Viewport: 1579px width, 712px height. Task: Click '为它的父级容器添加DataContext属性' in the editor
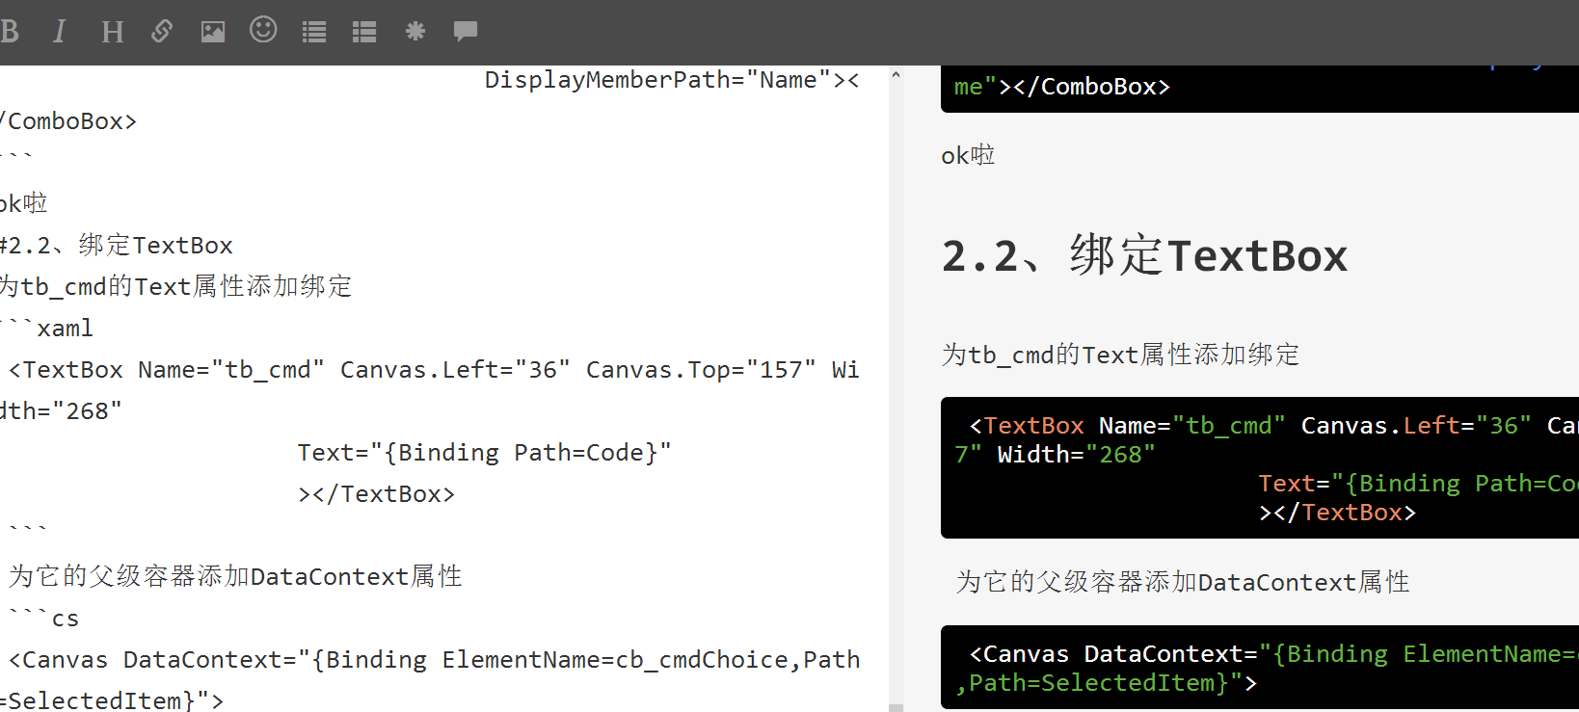pyautogui.click(x=235, y=576)
